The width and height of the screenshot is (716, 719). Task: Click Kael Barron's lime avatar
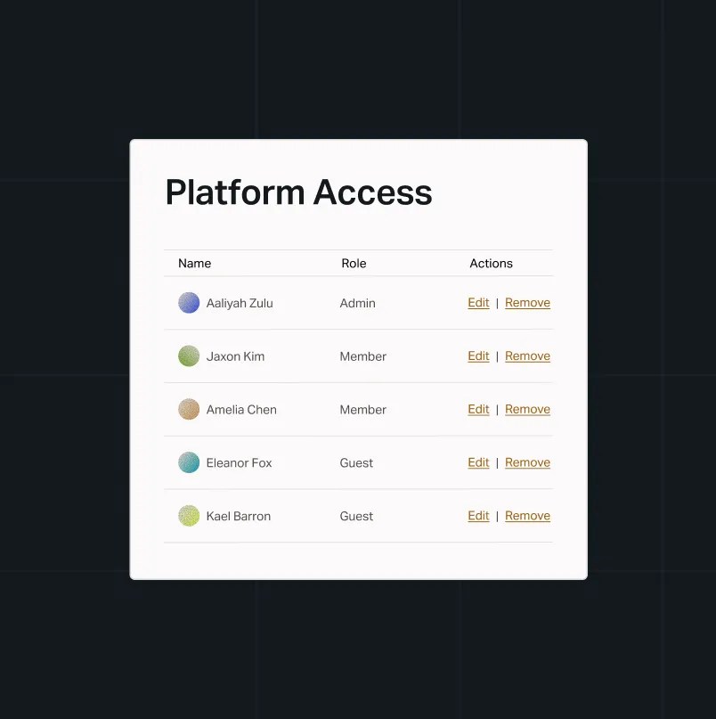pyautogui.click(x=189, y=515)
